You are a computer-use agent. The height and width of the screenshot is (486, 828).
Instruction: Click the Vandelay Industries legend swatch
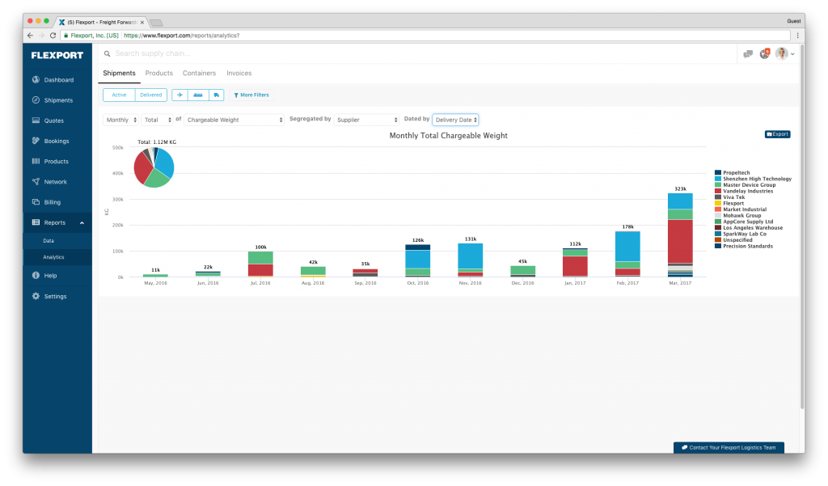click(718, 191)
